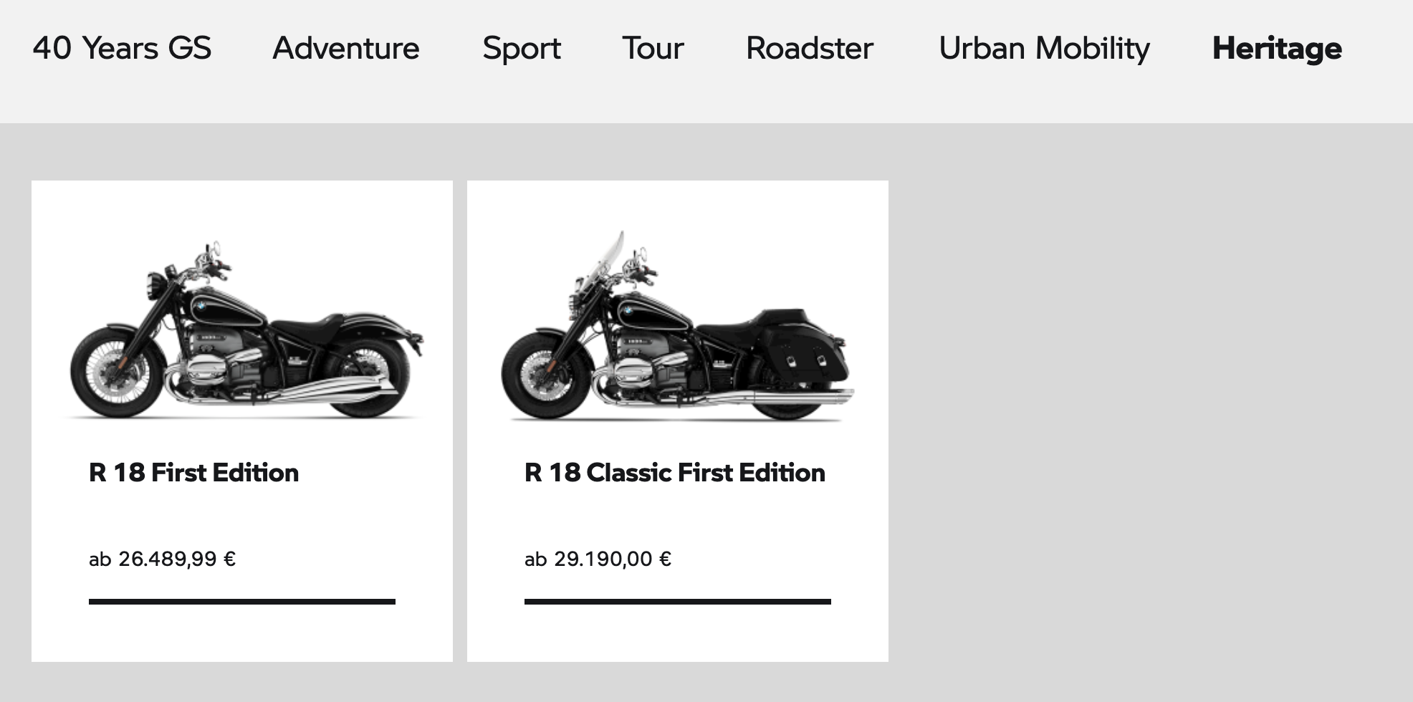Show Roadster models
1413x702 pixels.
point(810,49)
